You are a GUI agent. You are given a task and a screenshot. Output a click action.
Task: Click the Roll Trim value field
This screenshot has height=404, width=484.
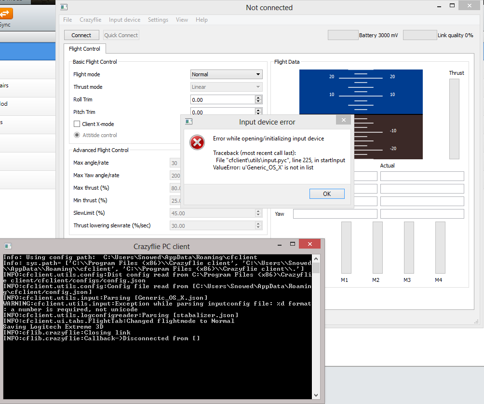(223, 99)
